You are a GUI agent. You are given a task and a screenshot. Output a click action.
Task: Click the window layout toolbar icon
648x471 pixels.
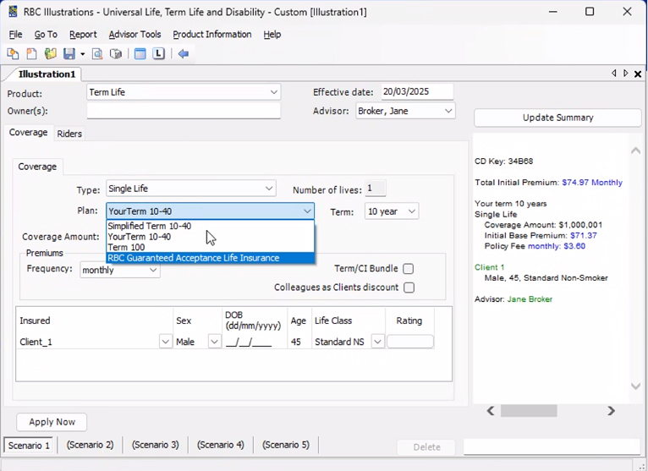coord(140,54)
